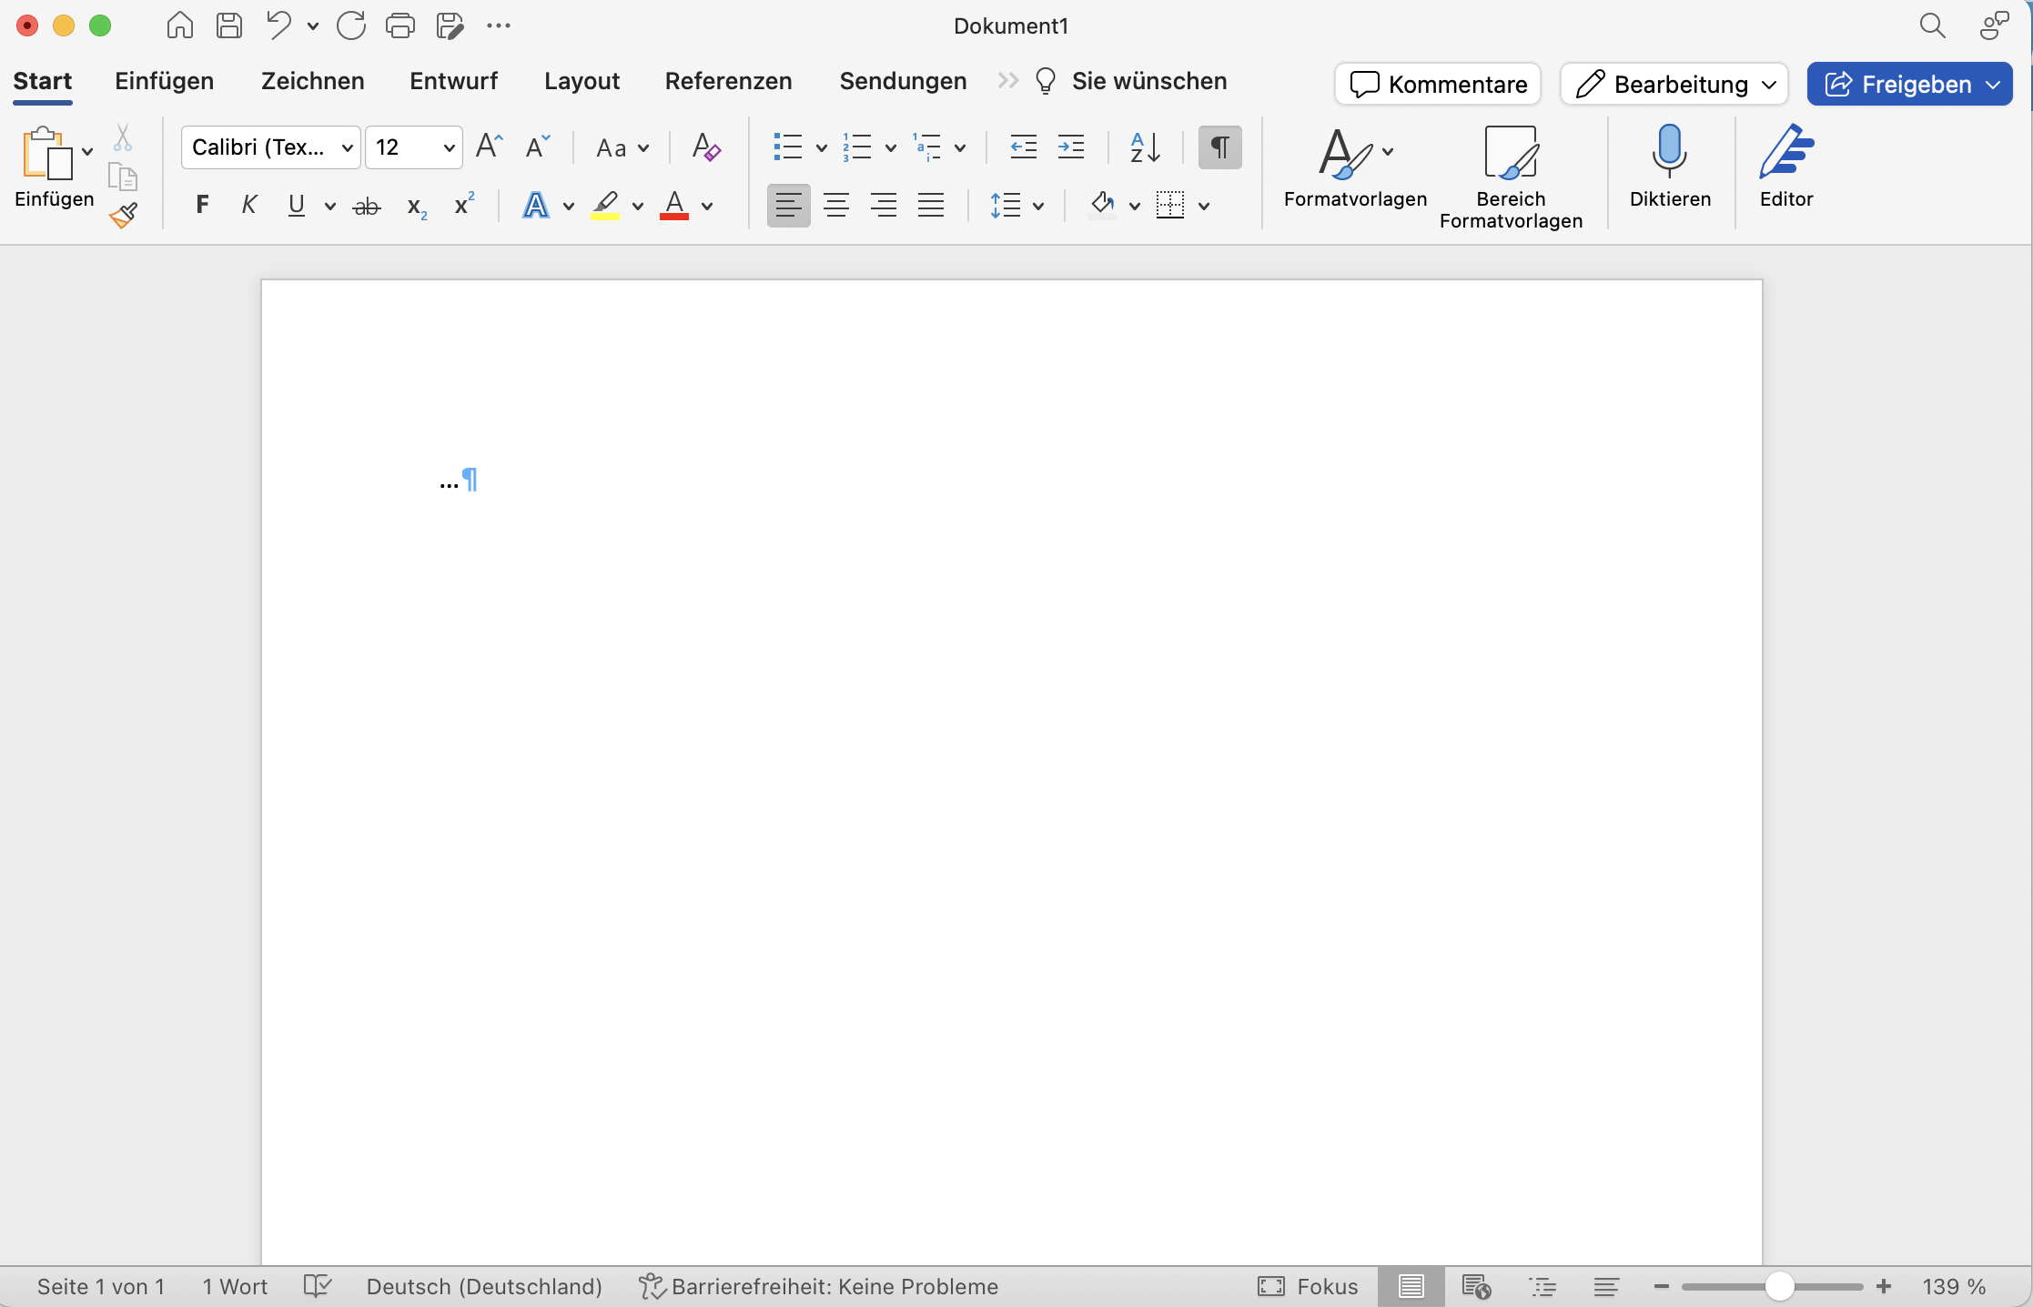The image size is (2033, 1307).
Task: Copy selection using the copy icon
Action: click(123, 176)
